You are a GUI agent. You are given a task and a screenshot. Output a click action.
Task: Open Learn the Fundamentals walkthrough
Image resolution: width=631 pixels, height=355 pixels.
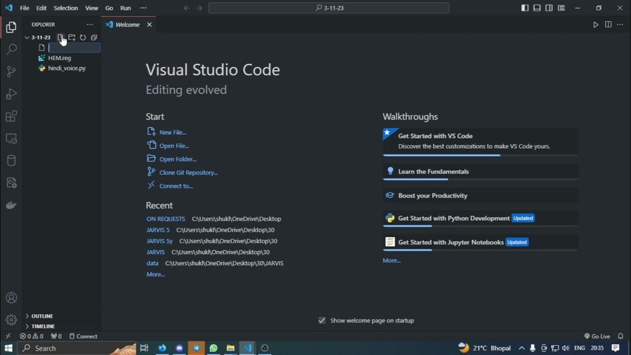(x=480, y=172)
